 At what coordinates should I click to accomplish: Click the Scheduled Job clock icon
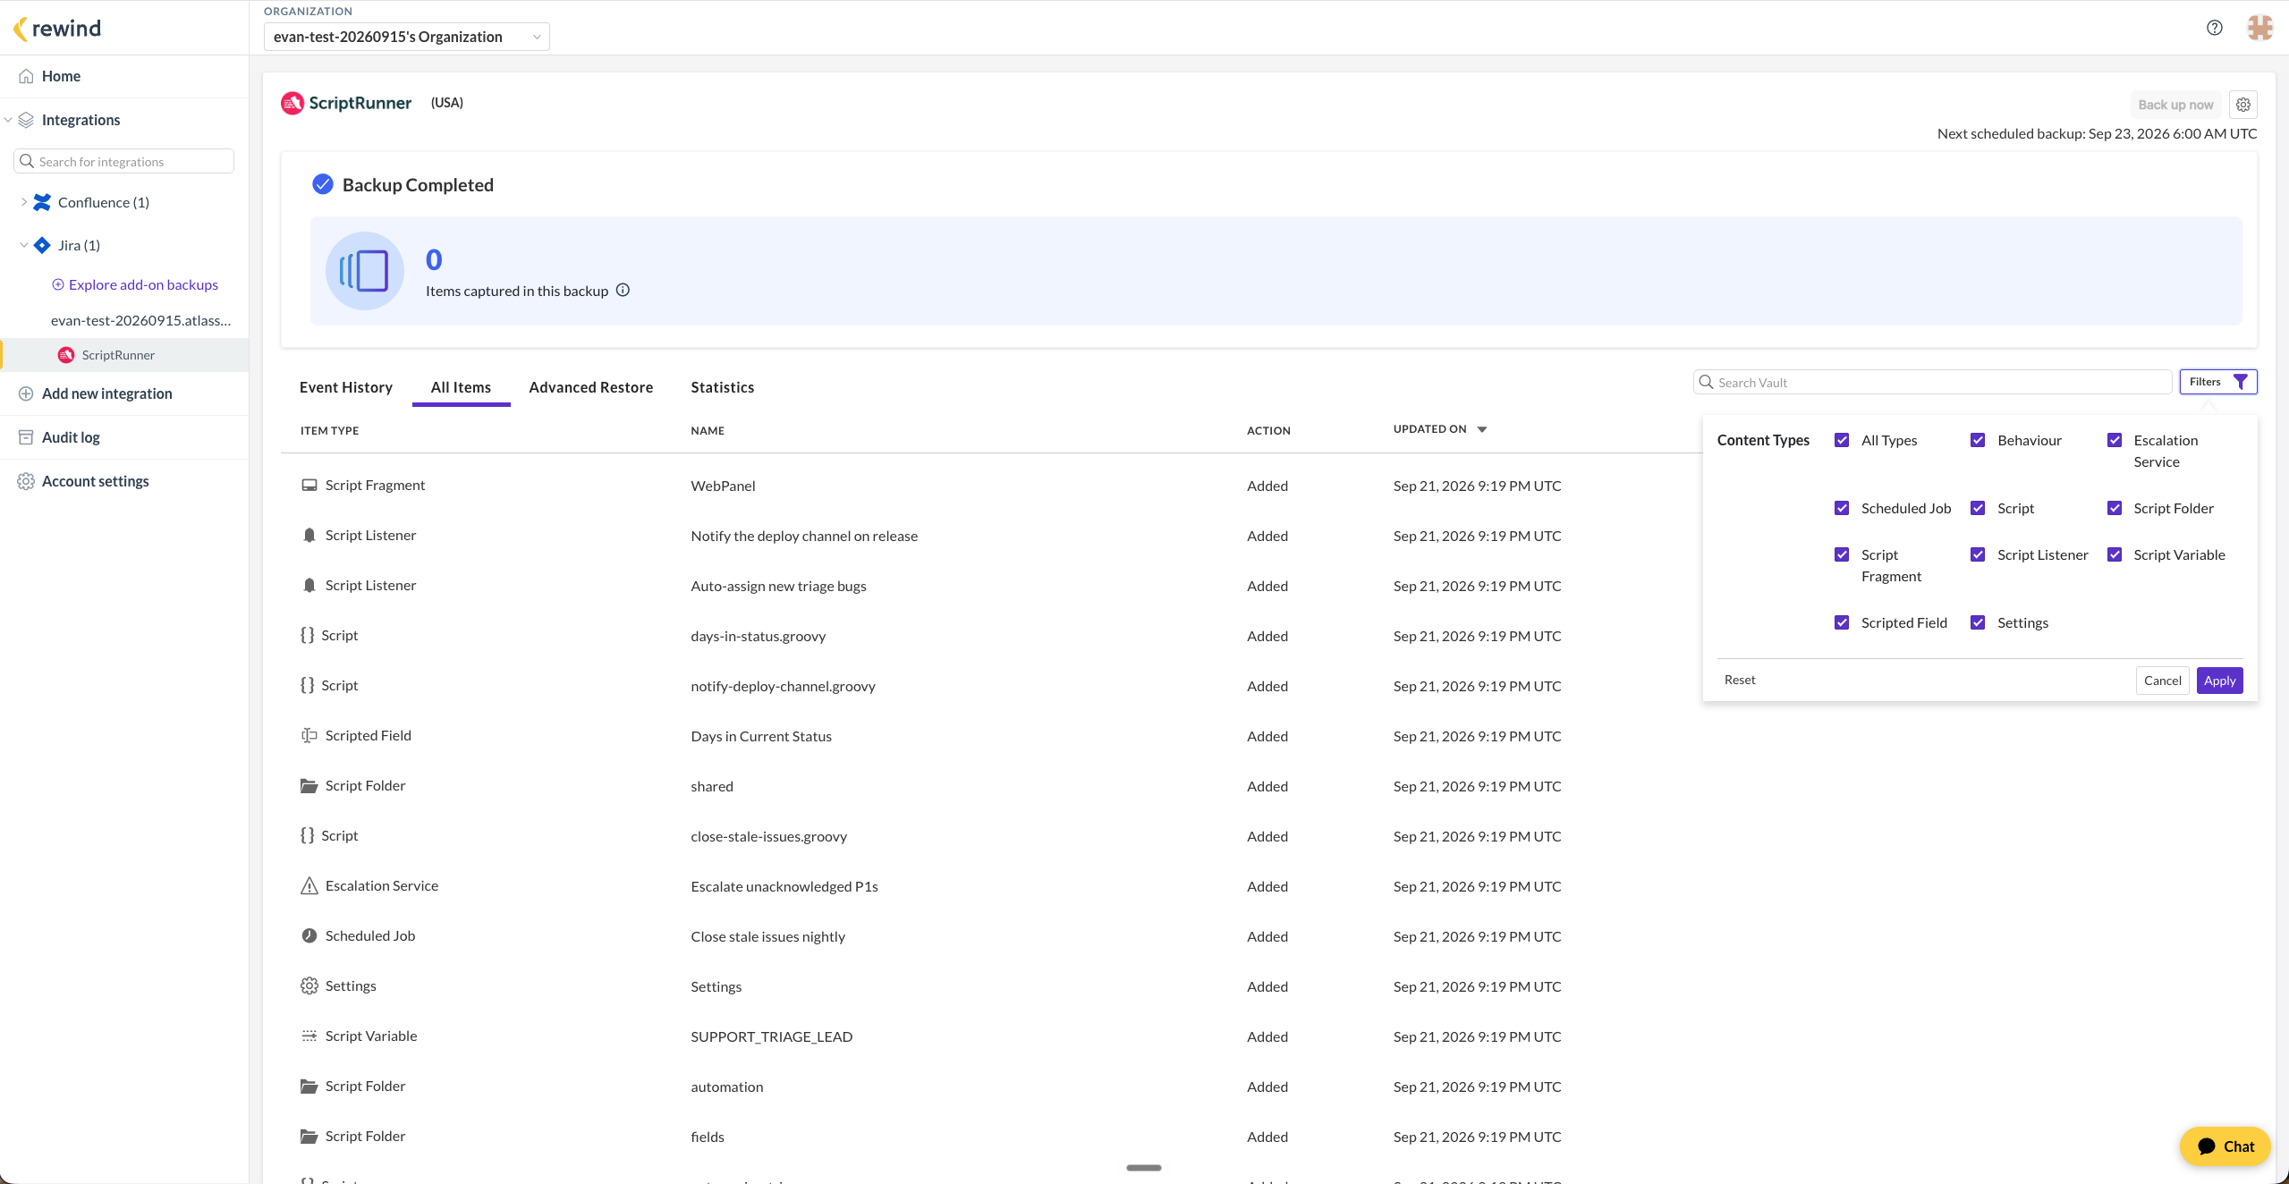309,935
